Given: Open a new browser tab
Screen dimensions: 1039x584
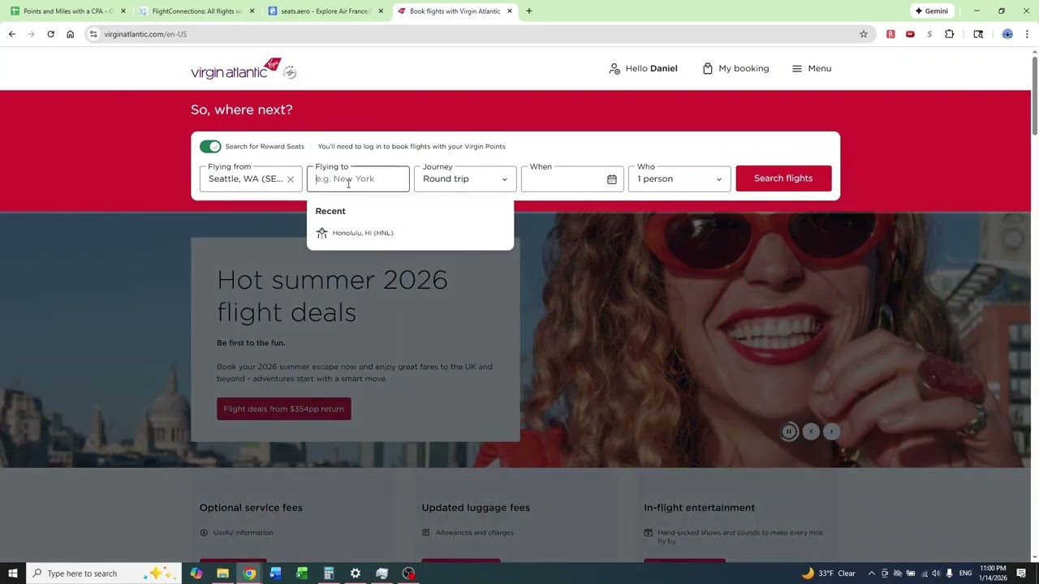Looking at the screenshot, I should tap(529, 11).
